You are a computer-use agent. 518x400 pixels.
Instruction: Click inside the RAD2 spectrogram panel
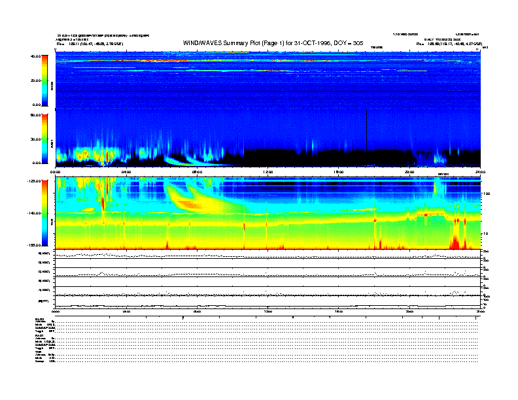point(268,80)
